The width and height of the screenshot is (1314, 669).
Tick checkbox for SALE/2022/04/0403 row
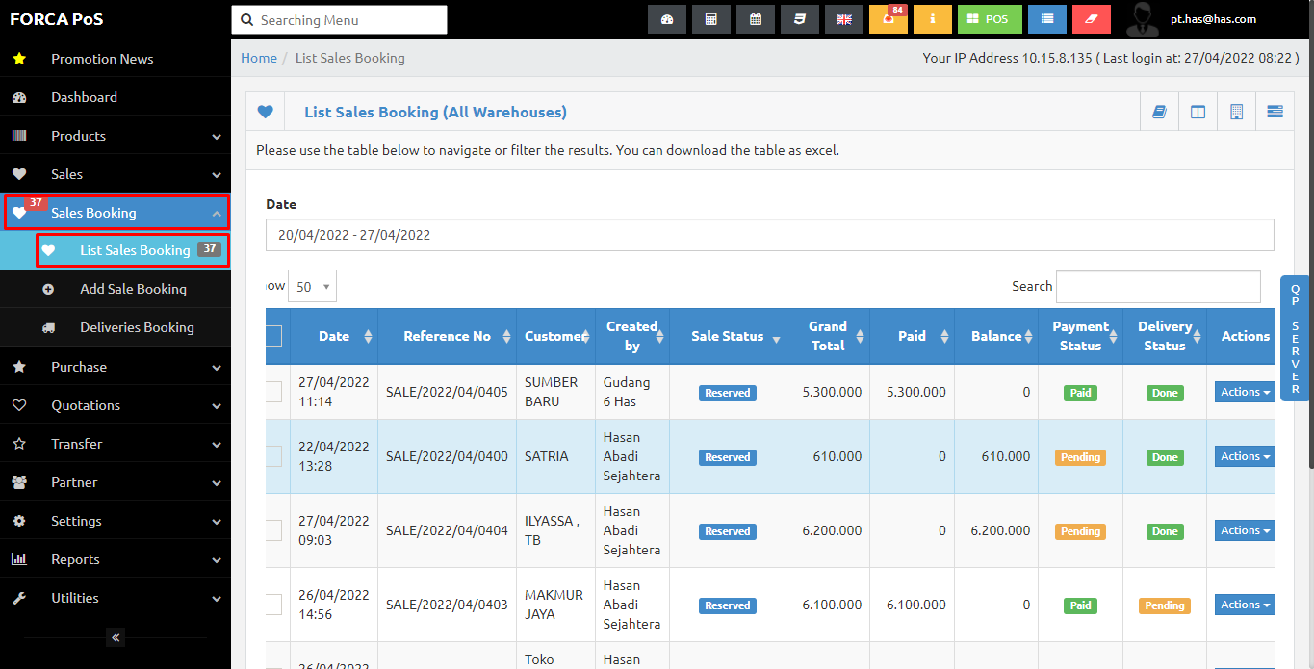click(x=272, y=605)
